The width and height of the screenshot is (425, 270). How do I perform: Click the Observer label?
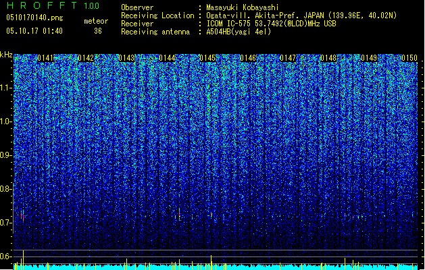click(x=137, y=7)
